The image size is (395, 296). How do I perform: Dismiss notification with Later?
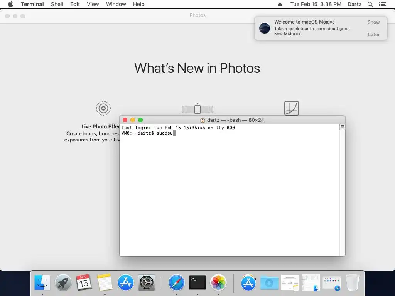pyautogui.click(x=373, y=34)
